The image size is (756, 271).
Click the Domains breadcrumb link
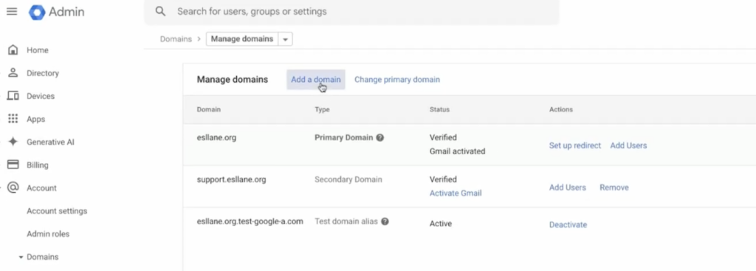coord(176,39)
